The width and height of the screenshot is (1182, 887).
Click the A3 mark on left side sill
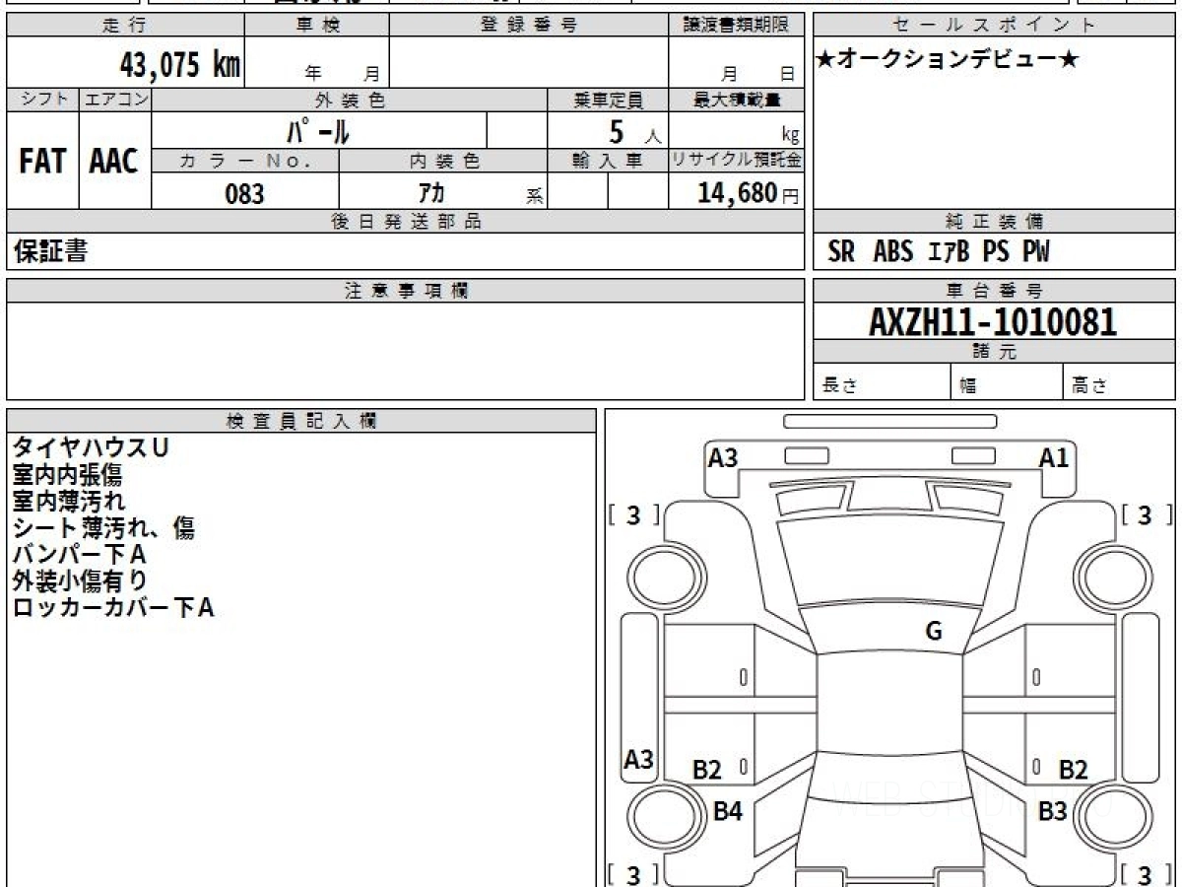(639, 760)
